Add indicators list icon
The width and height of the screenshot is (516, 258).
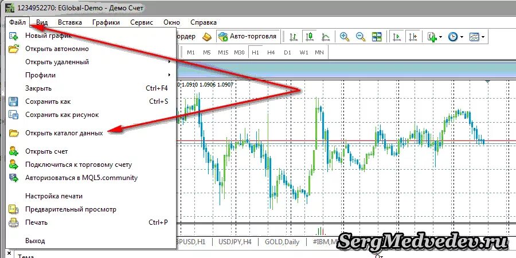432,37
